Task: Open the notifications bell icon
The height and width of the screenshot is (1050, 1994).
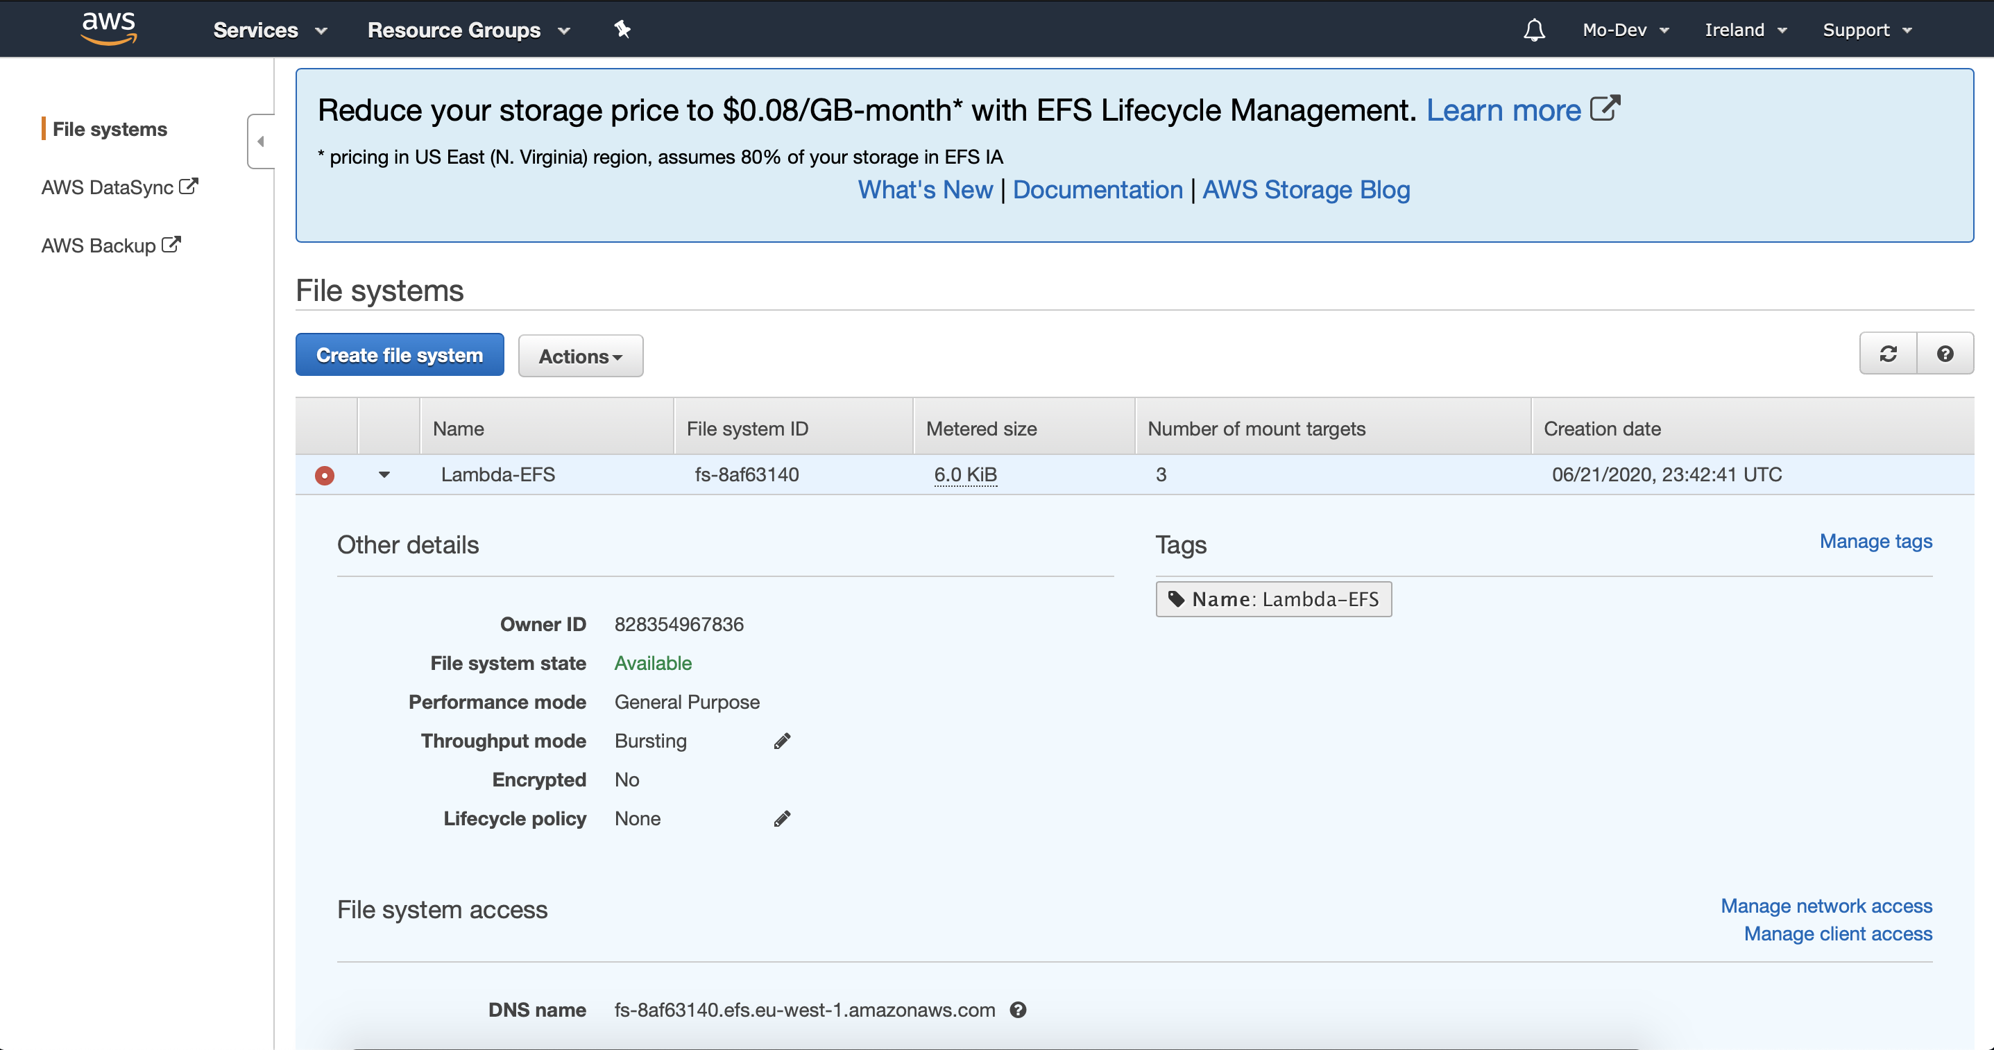Action: [x=1533, y=31]
